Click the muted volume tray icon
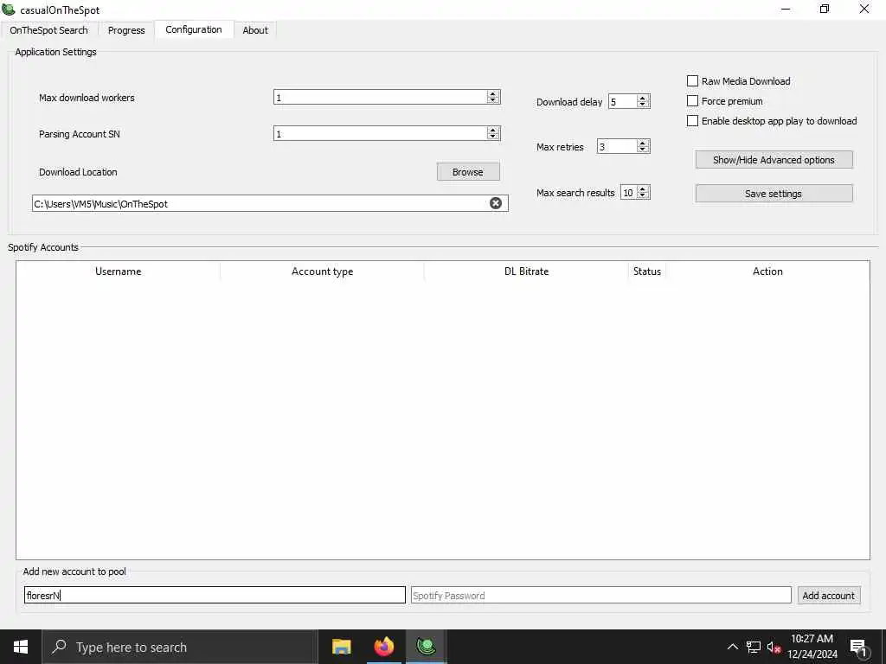 pos(774,647)
